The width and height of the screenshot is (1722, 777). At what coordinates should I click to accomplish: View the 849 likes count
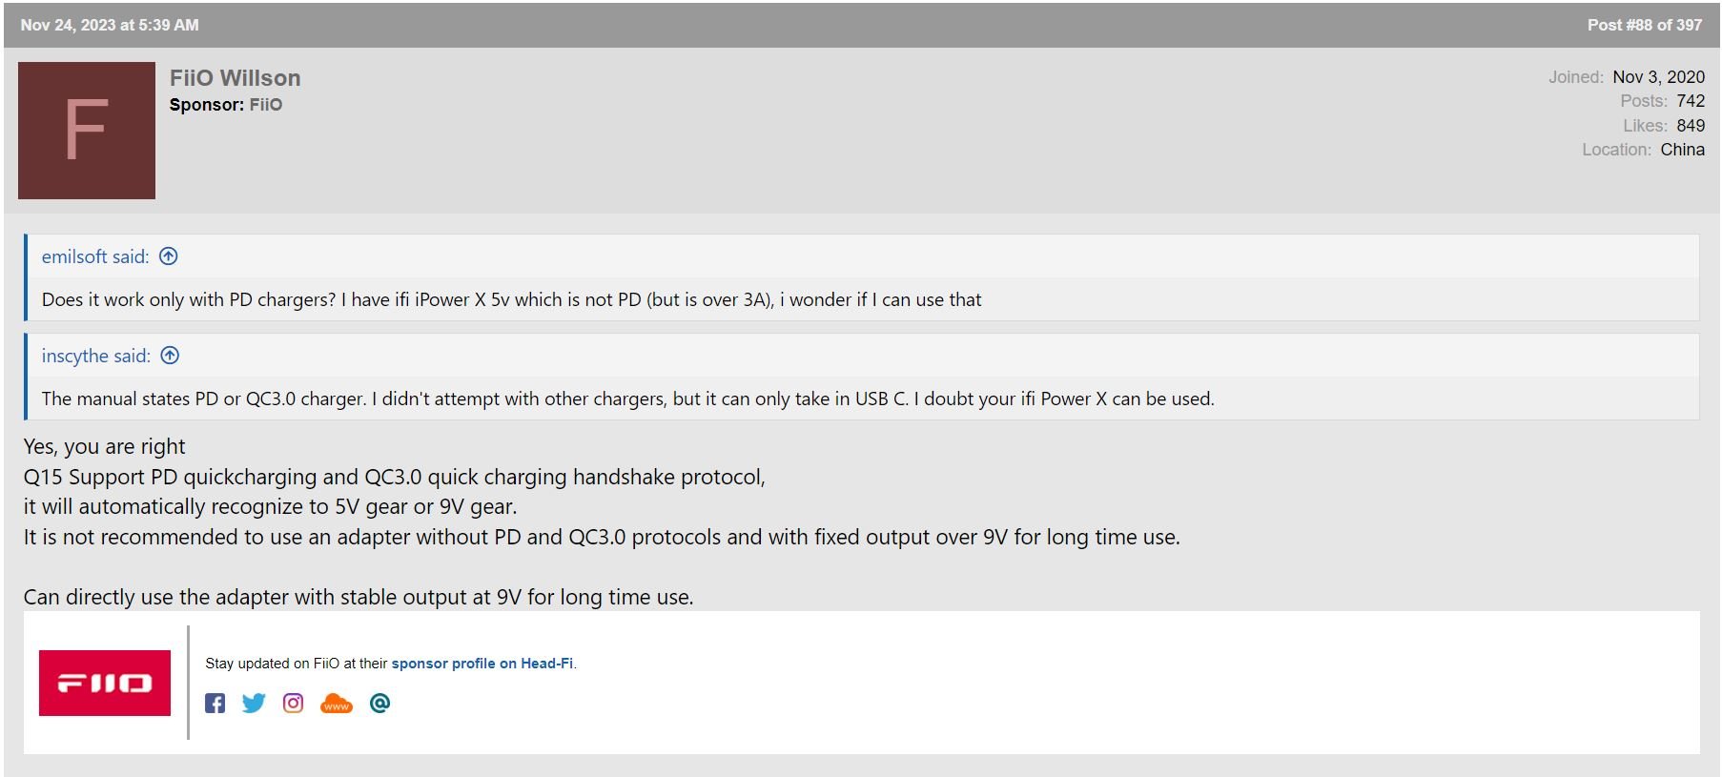pyautogui.click(x=1690, y=126)
